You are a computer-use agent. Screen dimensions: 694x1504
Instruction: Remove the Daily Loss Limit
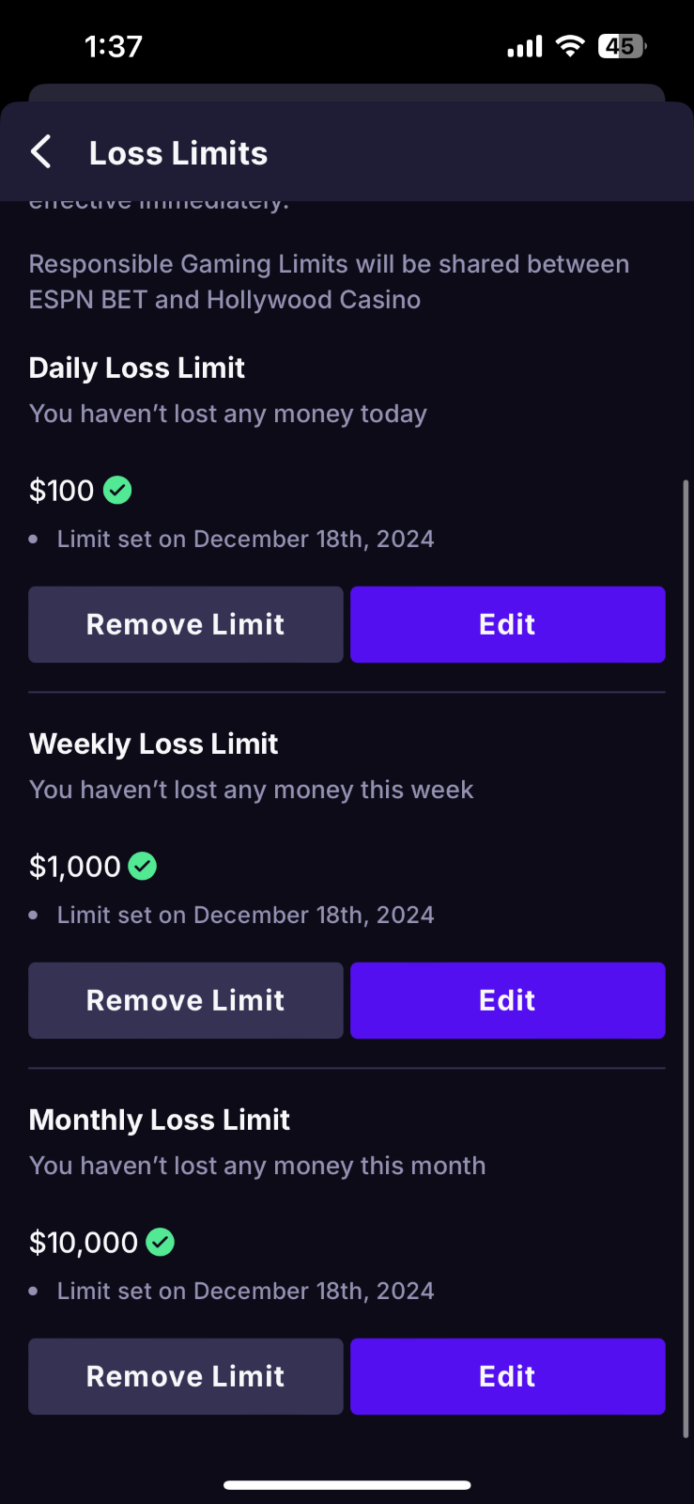[186, 624]
